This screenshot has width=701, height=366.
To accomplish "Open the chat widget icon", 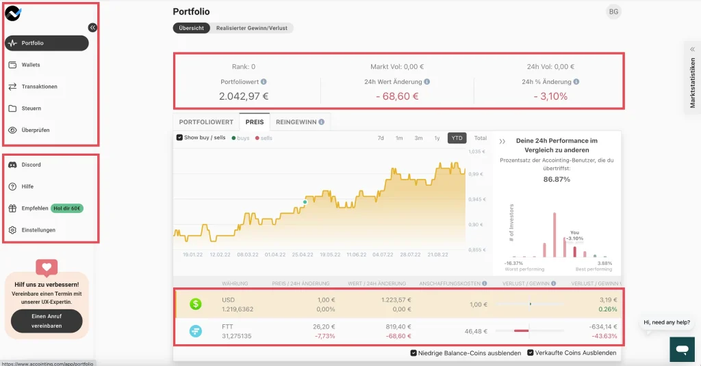I will pos(681,350).
